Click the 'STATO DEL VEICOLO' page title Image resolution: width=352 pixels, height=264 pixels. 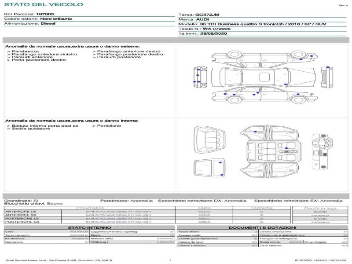tap(44, 4)
